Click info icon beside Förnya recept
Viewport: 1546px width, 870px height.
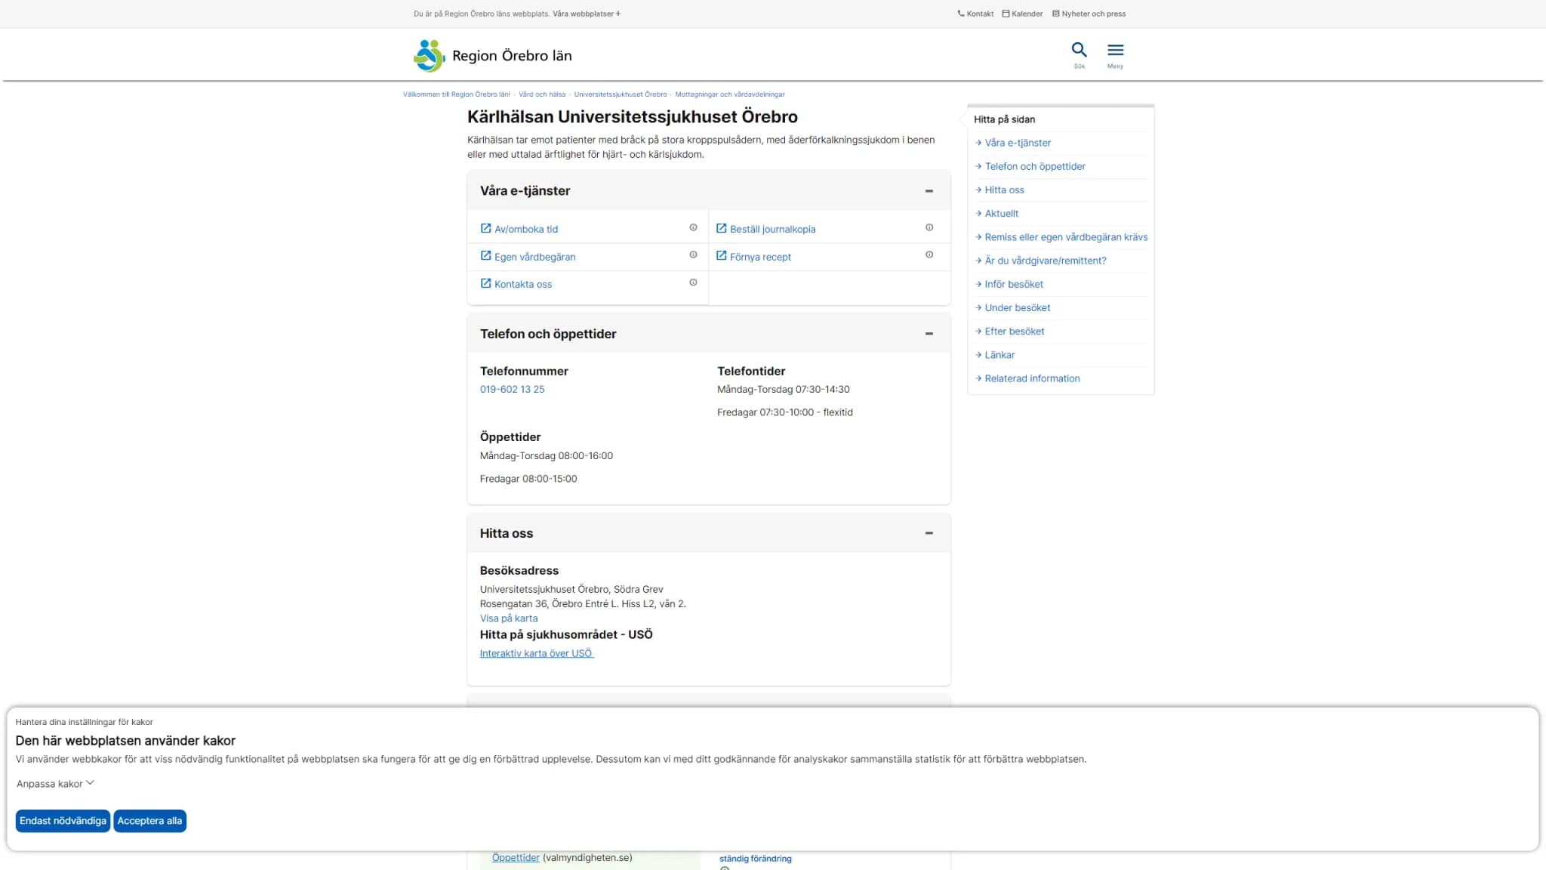pos(929,255)
